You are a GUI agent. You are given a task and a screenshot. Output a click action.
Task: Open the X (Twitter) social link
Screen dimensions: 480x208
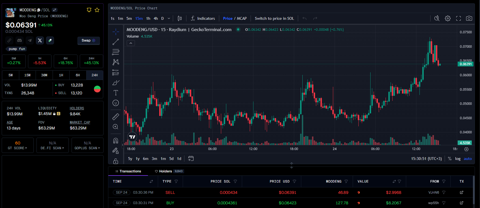(40, 40)
